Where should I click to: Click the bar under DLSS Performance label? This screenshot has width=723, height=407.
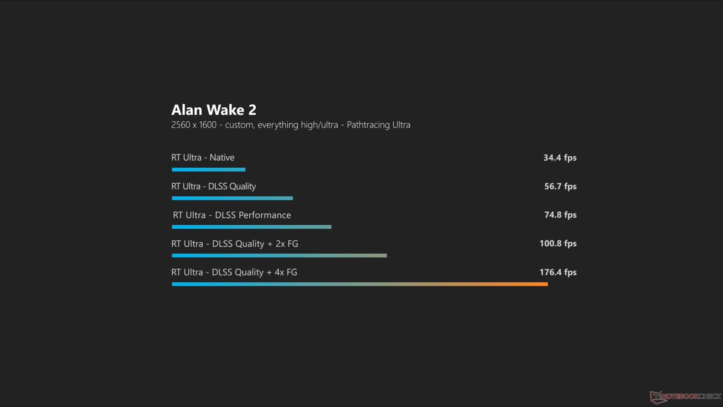(252, 227)
